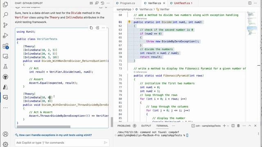Open the Testing flask view
262x147 pixels.
(x=5, y=67)
